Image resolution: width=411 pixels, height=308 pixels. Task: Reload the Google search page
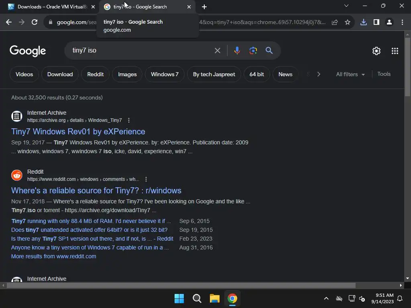coord(35,22)
